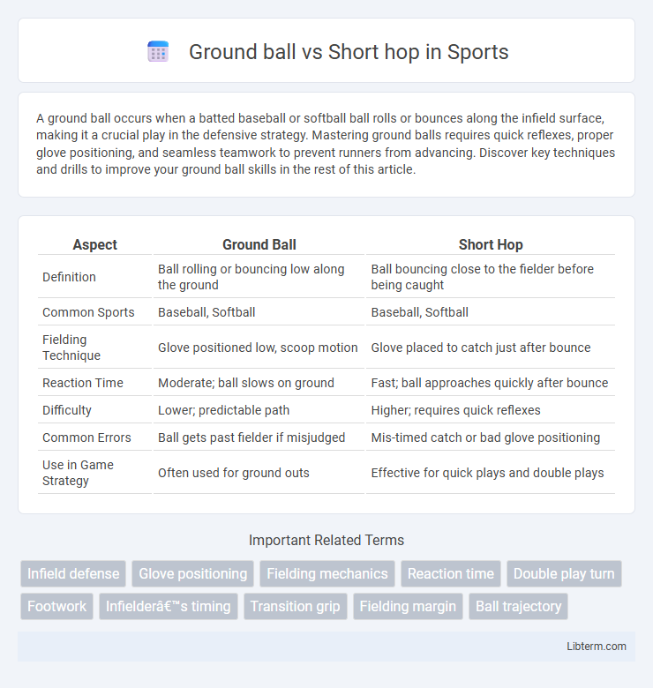This screenshot has height=688, width=653.
Task: Select the 'Footwork' tag
Action: pyautogui.click(x=57, y=606)
